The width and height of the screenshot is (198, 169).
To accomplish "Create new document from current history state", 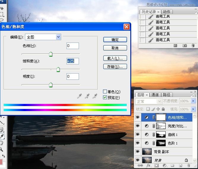I will click(x=175, y=45).
